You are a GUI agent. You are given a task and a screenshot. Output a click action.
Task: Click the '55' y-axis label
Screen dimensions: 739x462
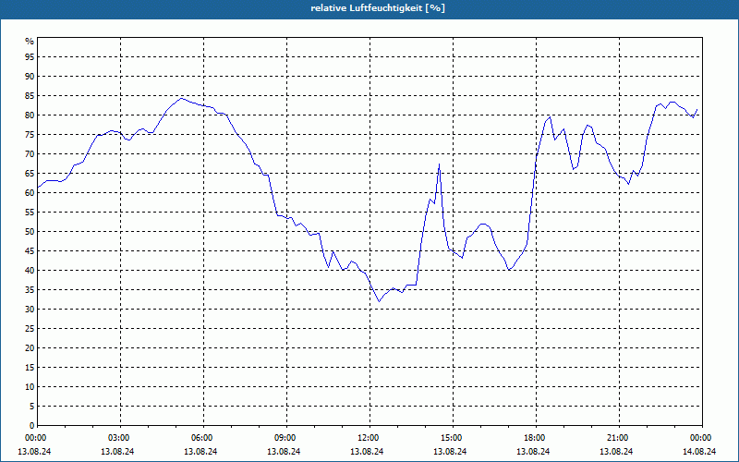point(30,213)
